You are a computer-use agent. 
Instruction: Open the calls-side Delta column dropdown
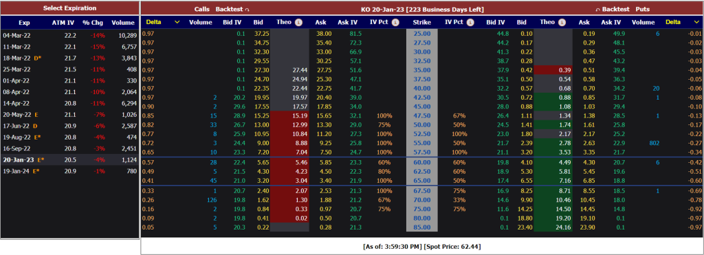tap(177, 22)
